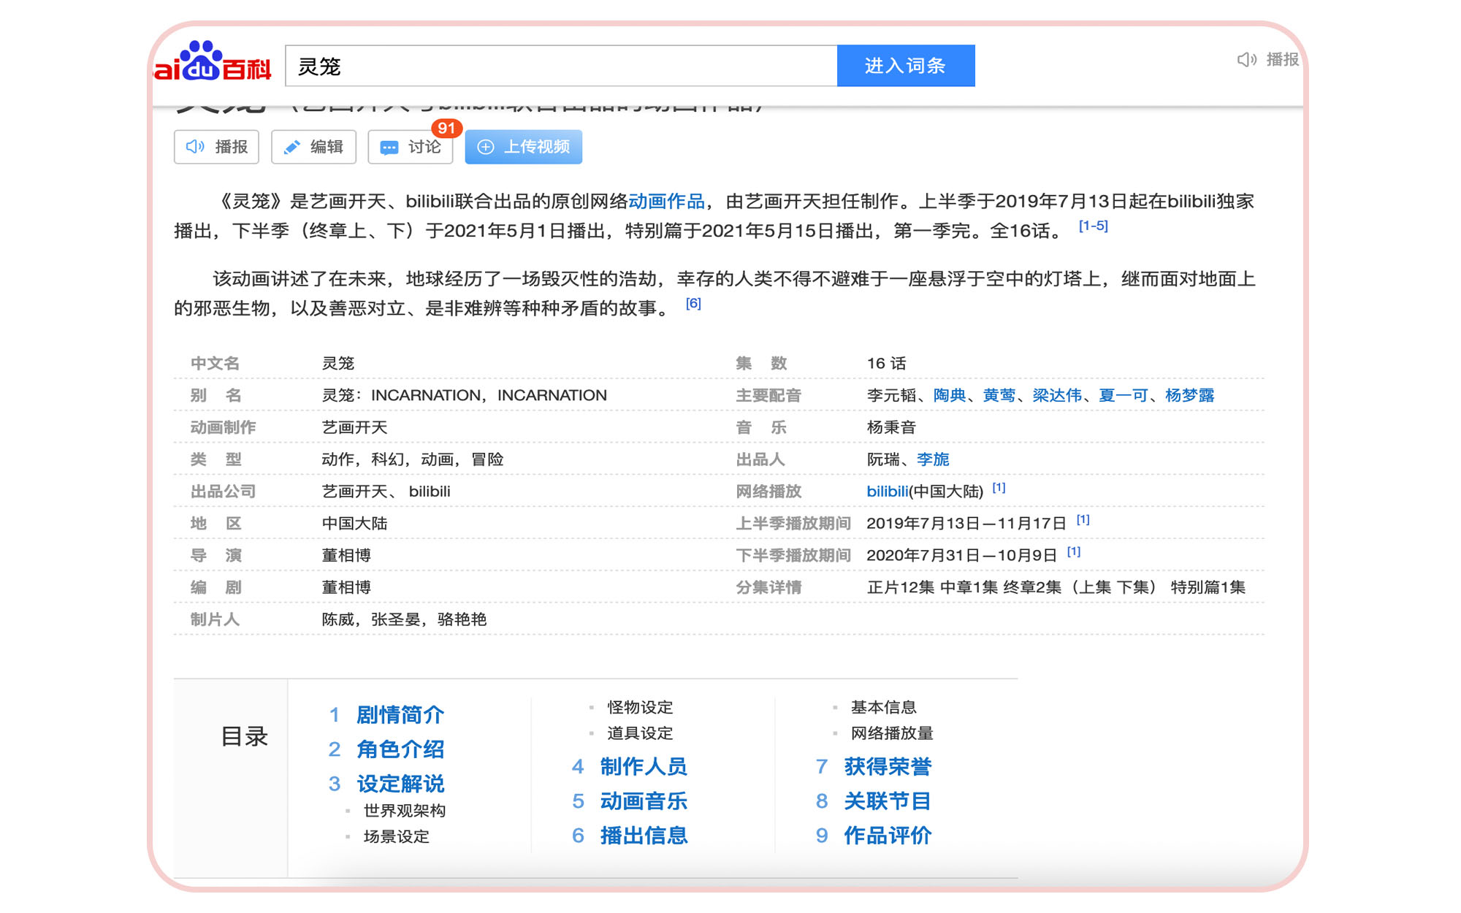The width and height of the screenshot is (1461, 913).
Task: Jump to 4 制作人员 in the contents
Action: pyautogui.click(x=630, y=766)
